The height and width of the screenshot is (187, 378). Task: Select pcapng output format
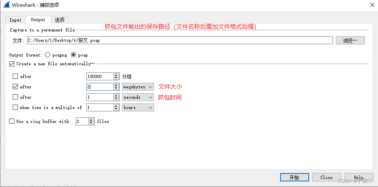coord(48,55)
